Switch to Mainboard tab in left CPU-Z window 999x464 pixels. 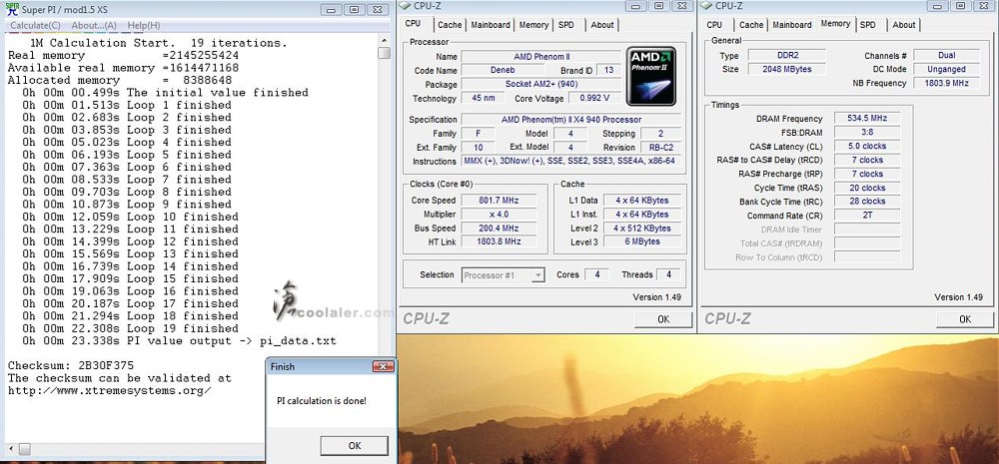coord(490,25)
